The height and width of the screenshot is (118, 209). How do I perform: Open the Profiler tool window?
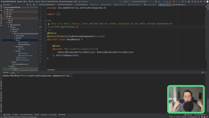[44, 115]
